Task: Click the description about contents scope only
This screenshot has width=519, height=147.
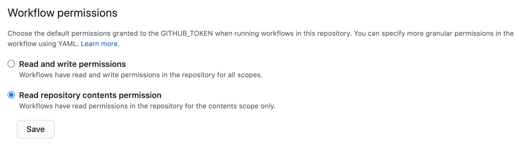Action: pyautogui.click(x=147, y=106)
